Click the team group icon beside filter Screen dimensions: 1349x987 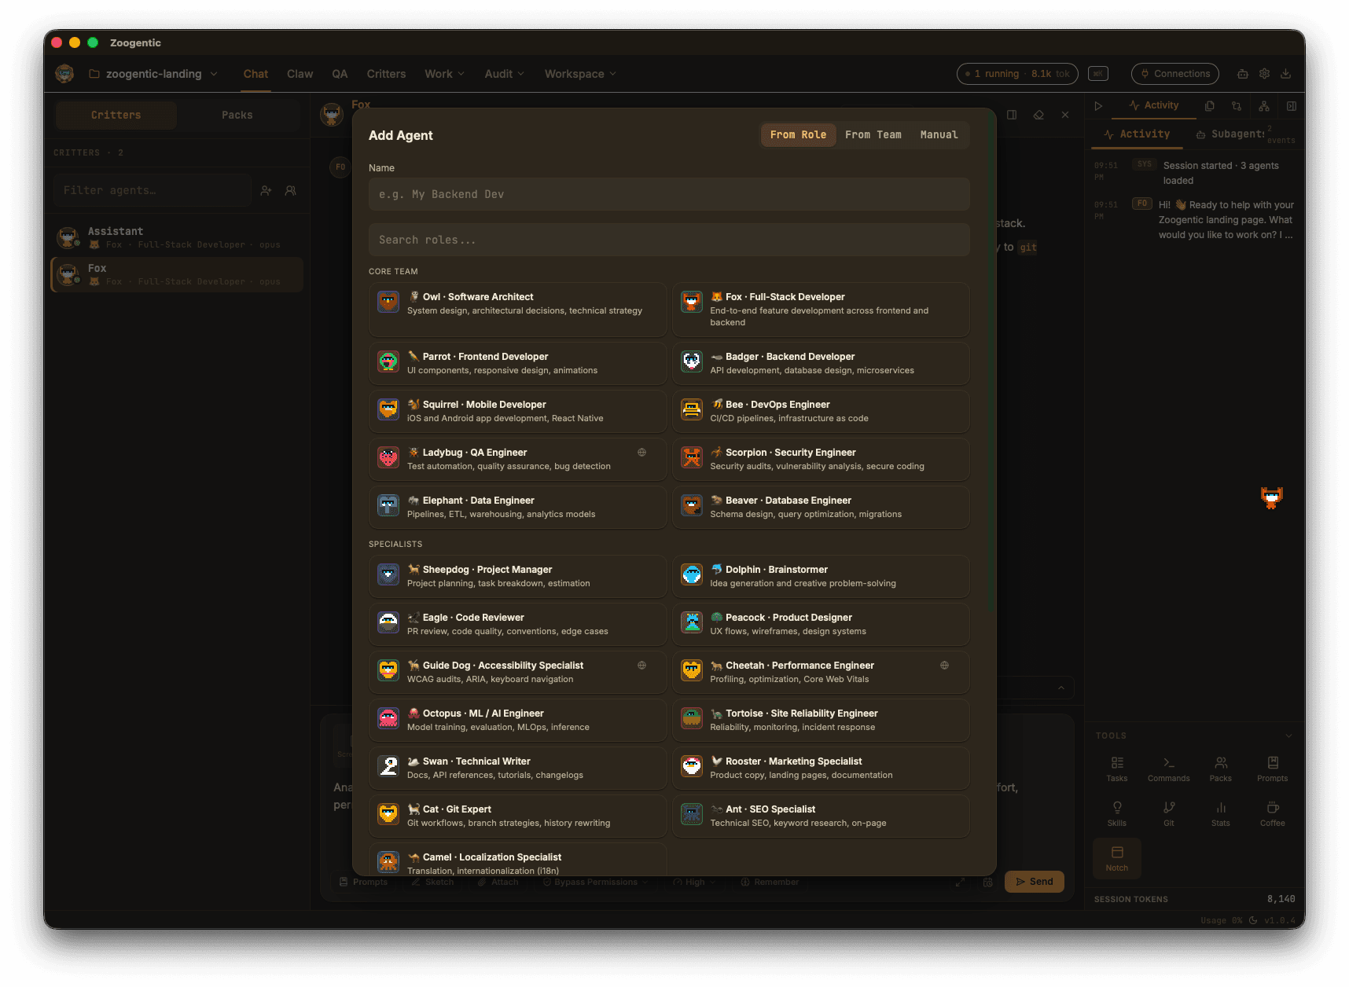(291, 190)
